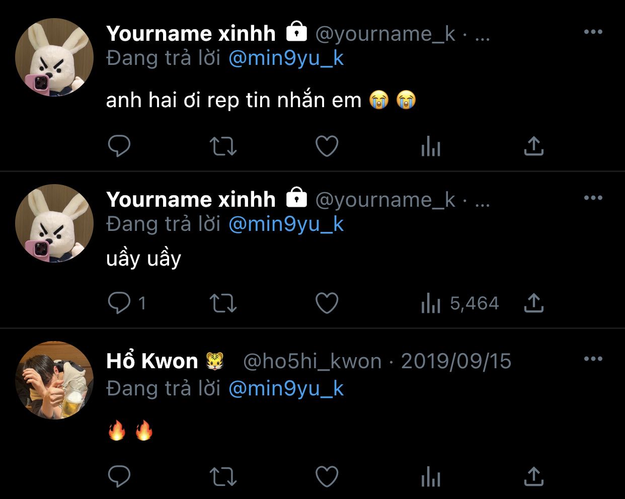Viewport: 625px width, 499px height.
Task: Open more options for the 'anh hai ơi' tweet
Action: 593,32
